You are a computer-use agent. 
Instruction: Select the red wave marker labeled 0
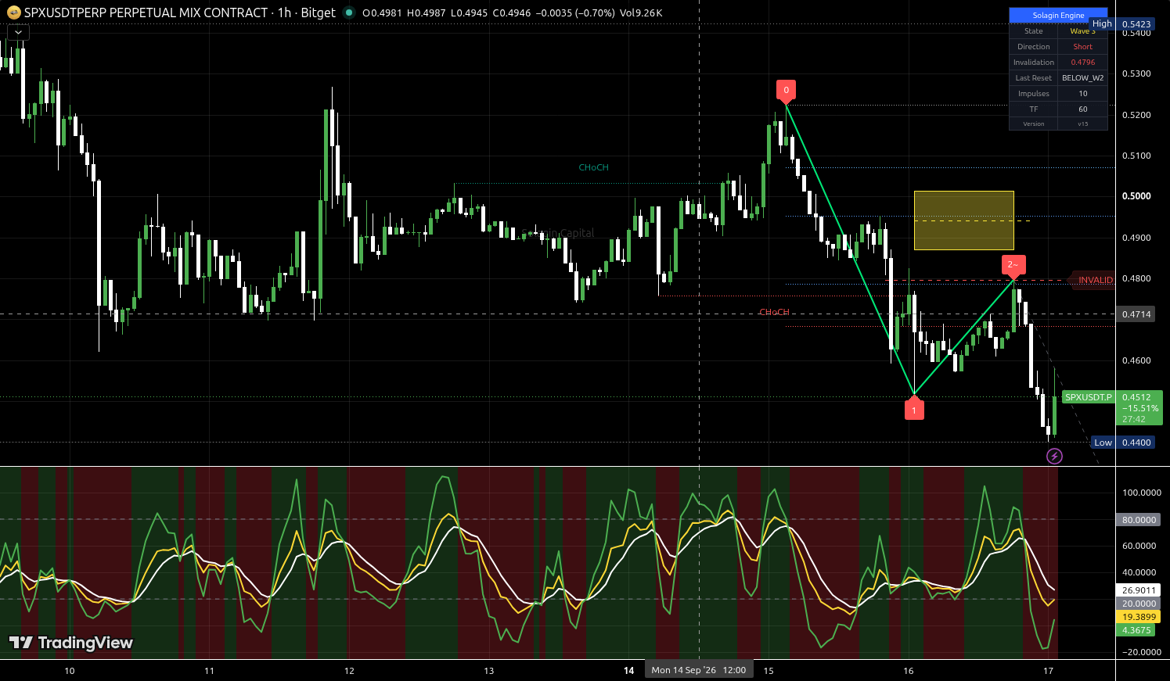tap(786, 91)
